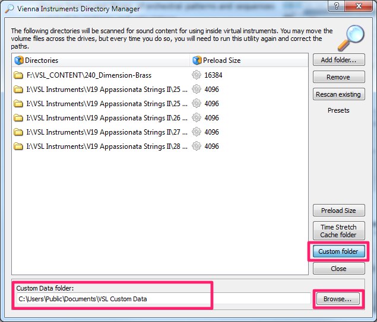Viewport: 377px width, 322px height.
Task: Click the magnifier icon in the title bar
Action: [9, 9]
